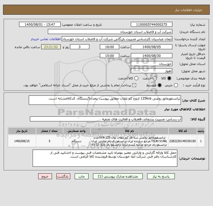The width and height of the screenshot is (213, 206).
Task: Click the need date cell 1400/08/15
Action: [22, 141]
